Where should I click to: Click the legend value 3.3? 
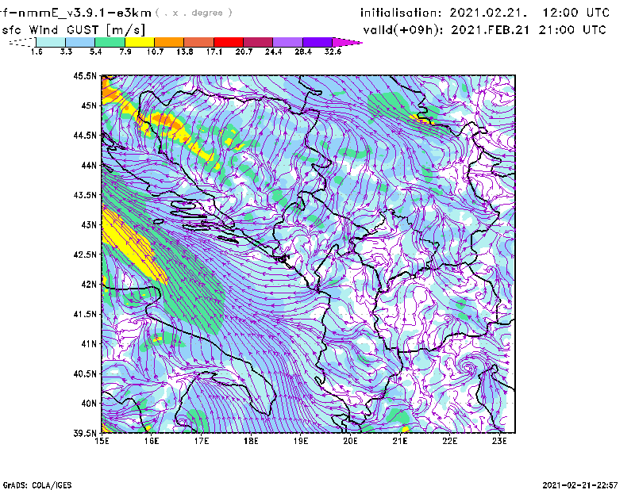(x=66, y=52)
